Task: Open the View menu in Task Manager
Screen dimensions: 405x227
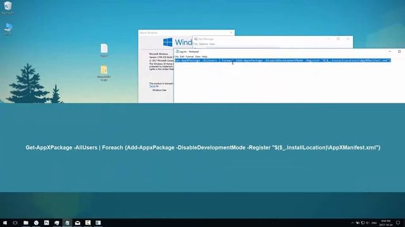Action: (212, 44)
